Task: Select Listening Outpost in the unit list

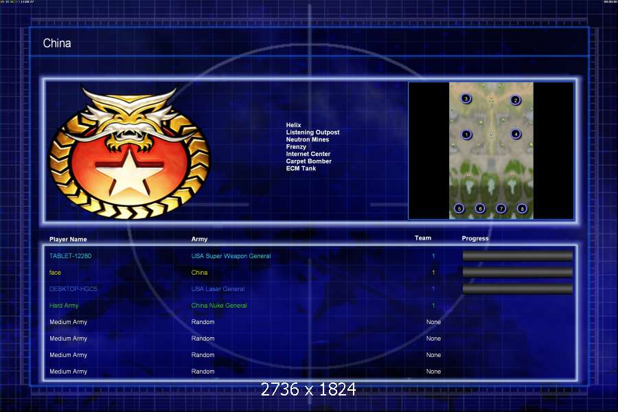Action: [312, 132]
